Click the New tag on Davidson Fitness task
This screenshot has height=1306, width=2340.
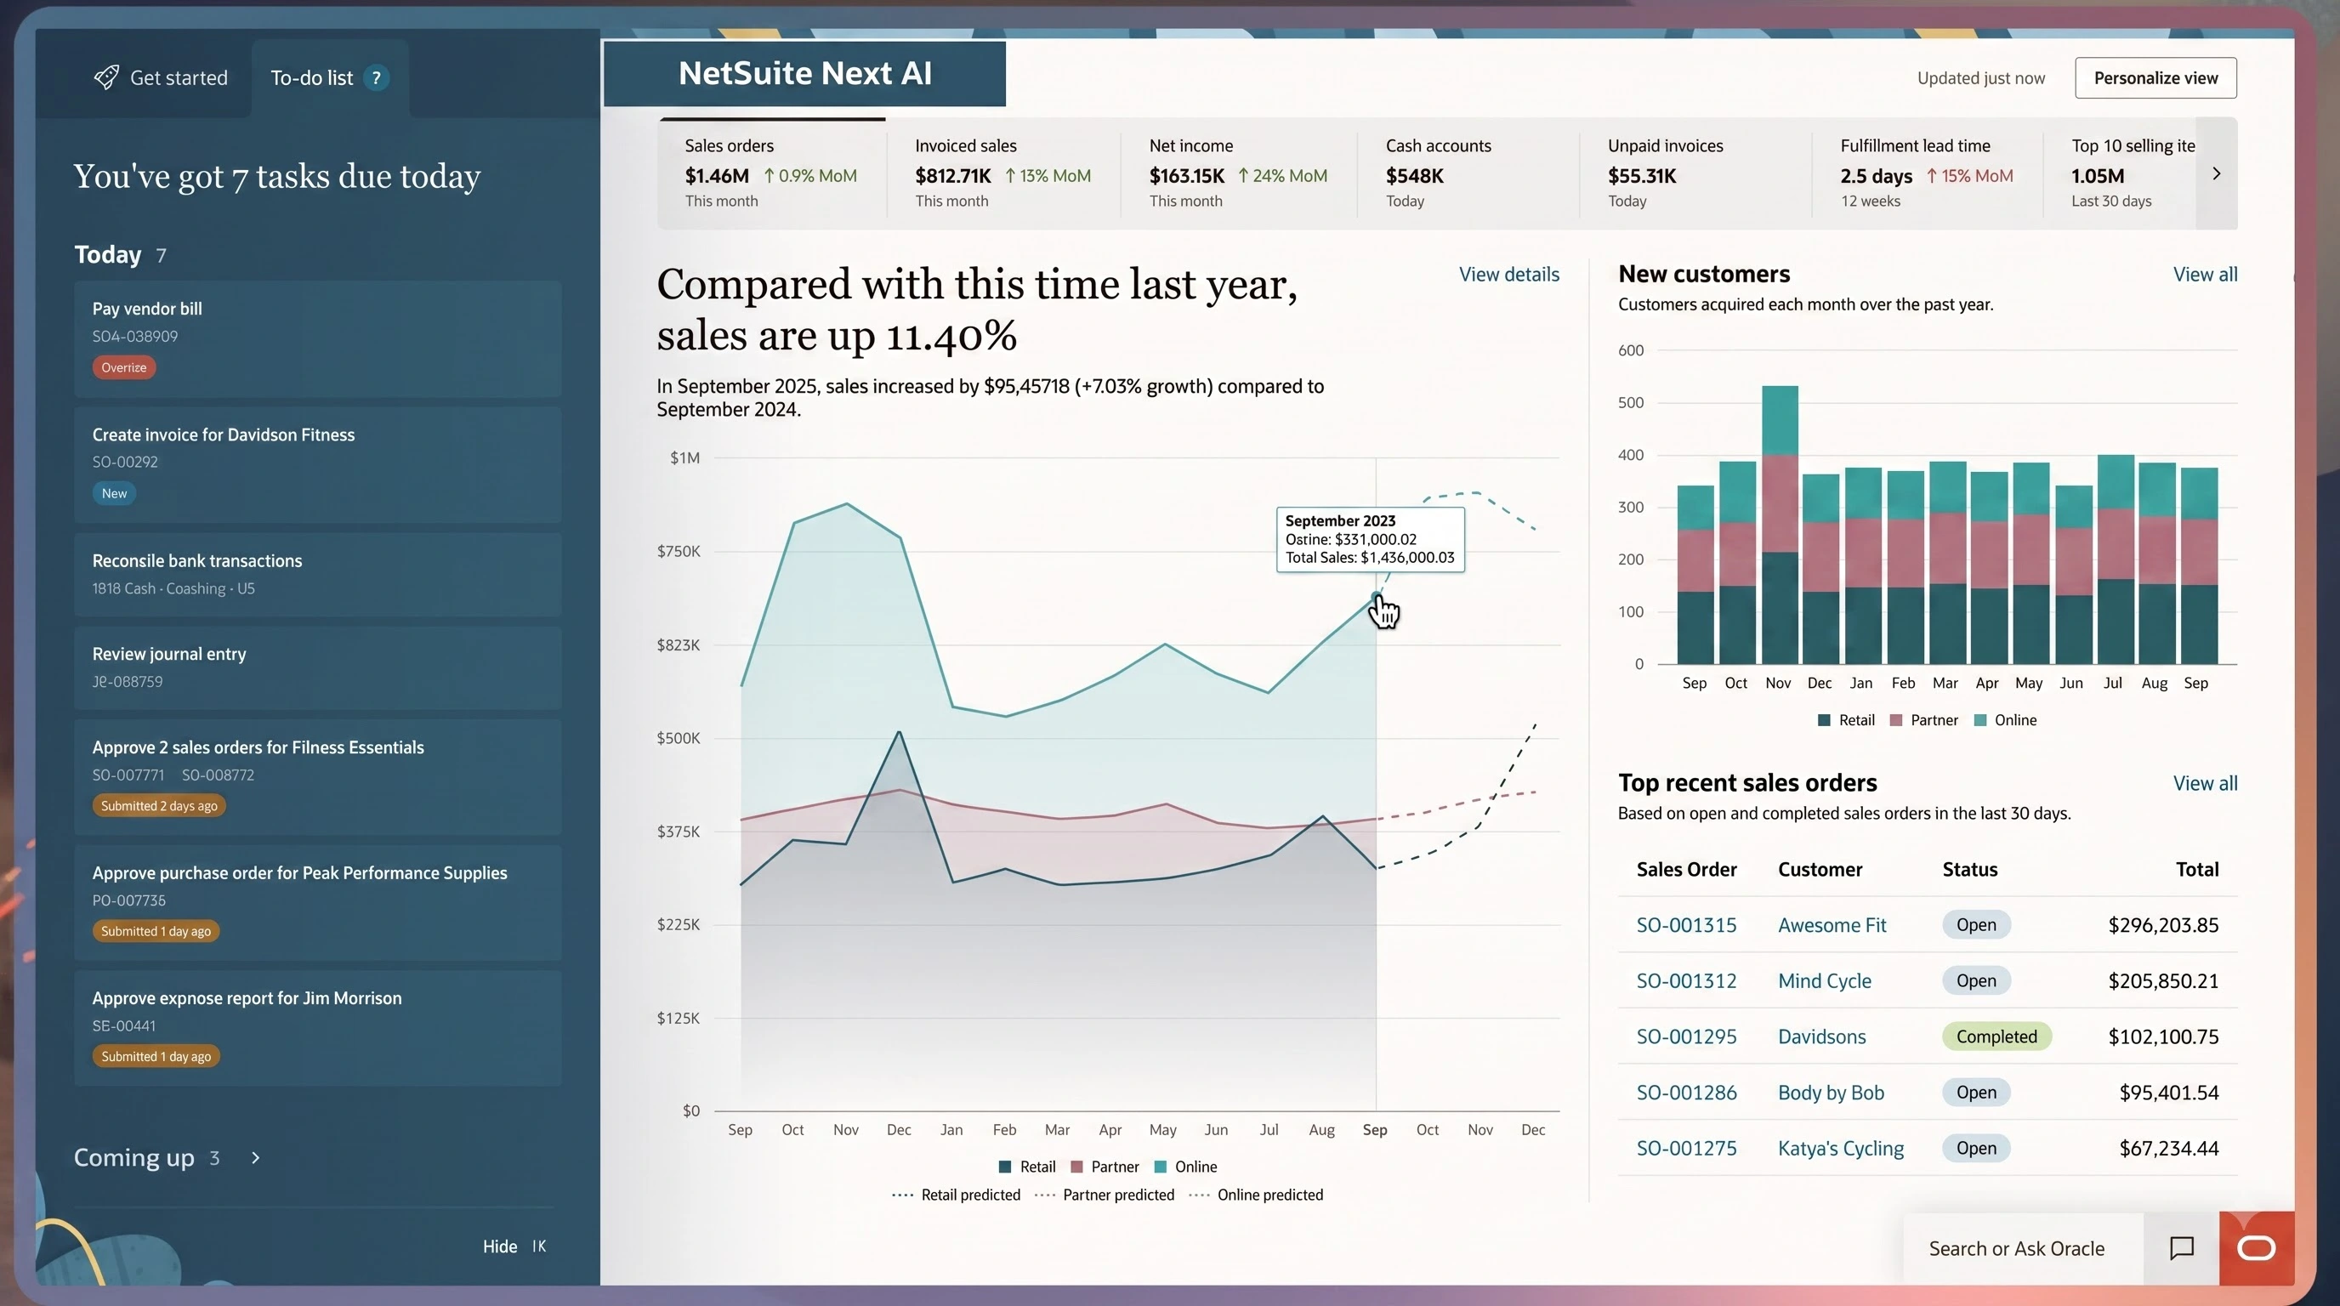(114, 493)
